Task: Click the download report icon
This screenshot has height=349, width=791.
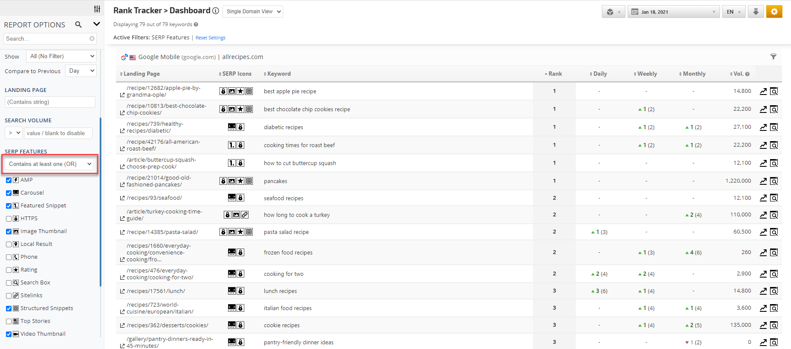Action: 755,12
